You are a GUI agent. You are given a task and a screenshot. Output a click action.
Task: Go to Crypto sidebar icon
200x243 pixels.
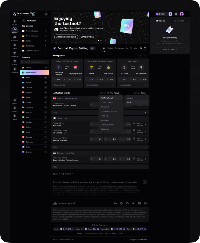(x=15, y=46)
